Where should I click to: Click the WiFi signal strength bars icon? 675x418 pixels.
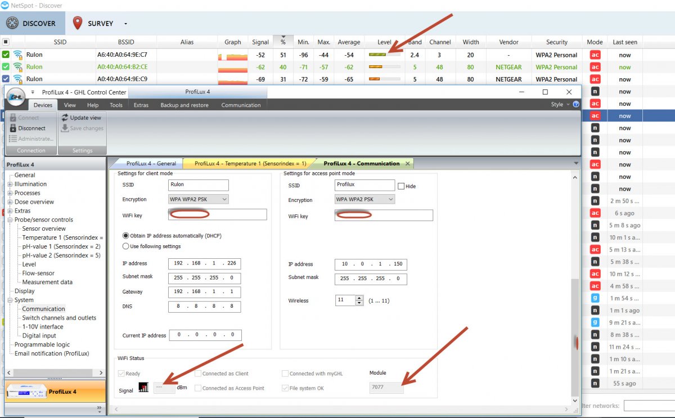coord(143,388)
